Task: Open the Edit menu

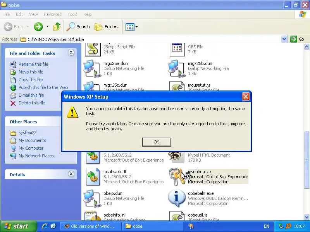Action: (x=19, y=14)
